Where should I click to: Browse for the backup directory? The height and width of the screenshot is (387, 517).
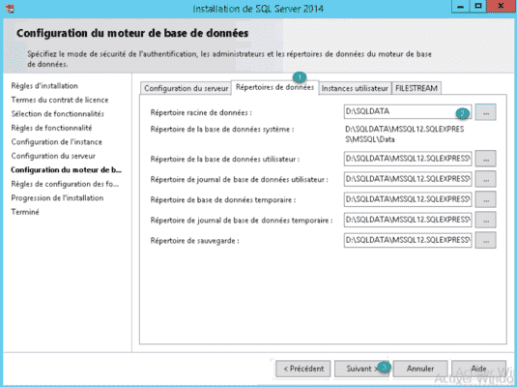(486, 241)
